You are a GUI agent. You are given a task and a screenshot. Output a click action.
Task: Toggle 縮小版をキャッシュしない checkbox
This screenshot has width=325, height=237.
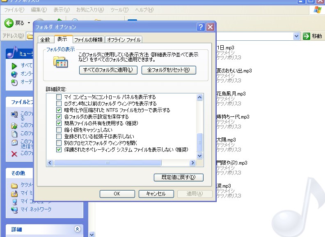tap(59, 130)
